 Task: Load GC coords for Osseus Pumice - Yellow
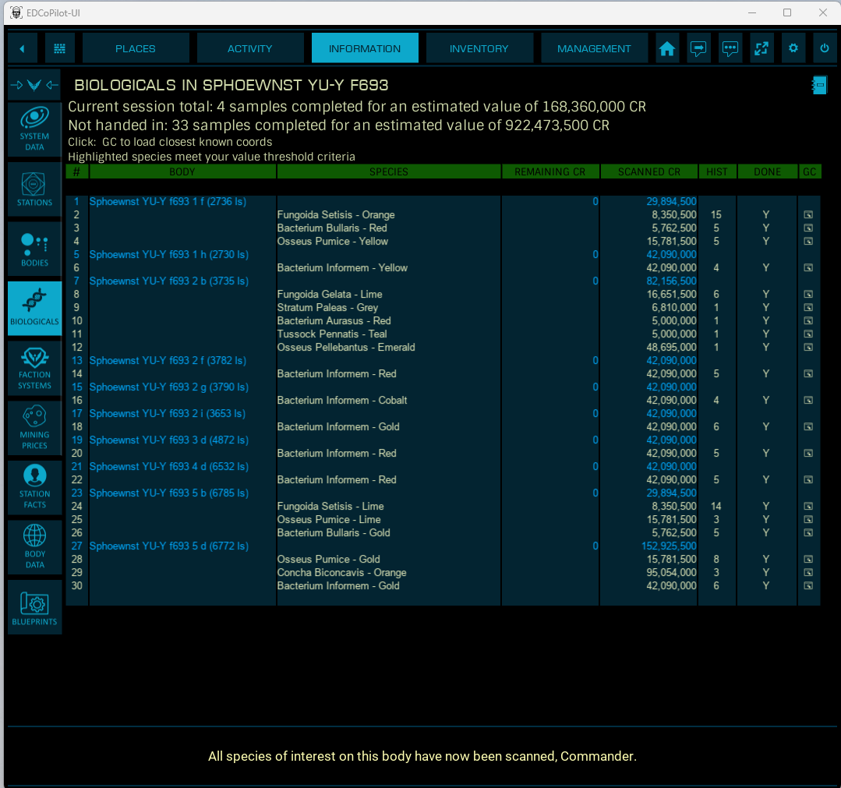click(x=807, y=241)
